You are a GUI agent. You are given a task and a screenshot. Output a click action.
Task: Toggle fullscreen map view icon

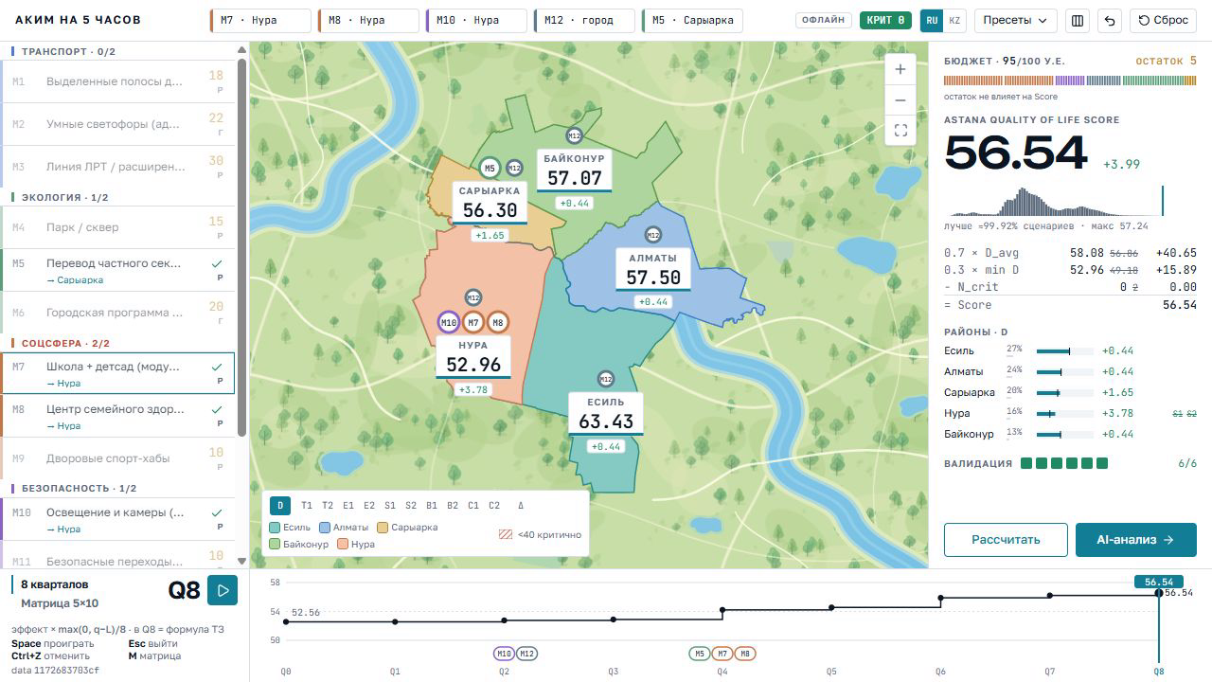pos(900,131)
